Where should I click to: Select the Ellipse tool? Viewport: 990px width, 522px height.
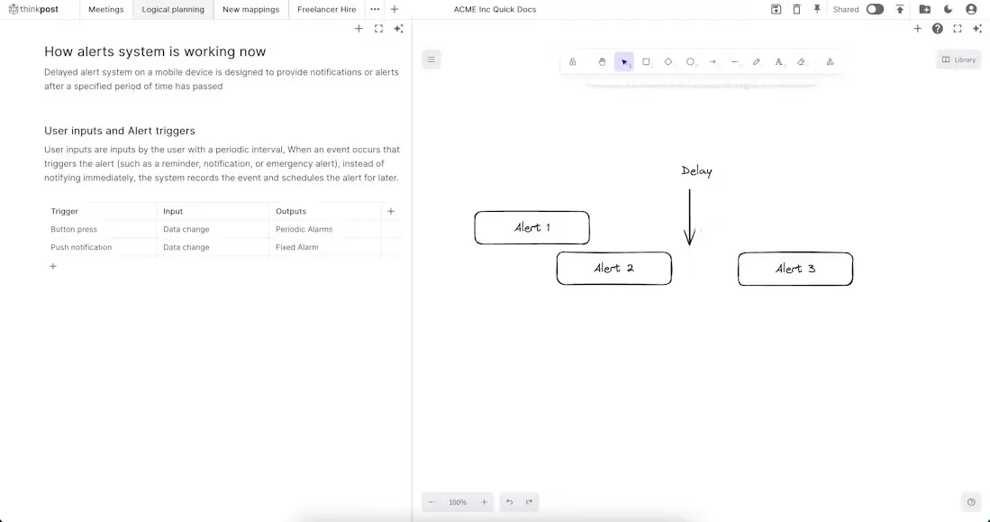pos(690,61)
